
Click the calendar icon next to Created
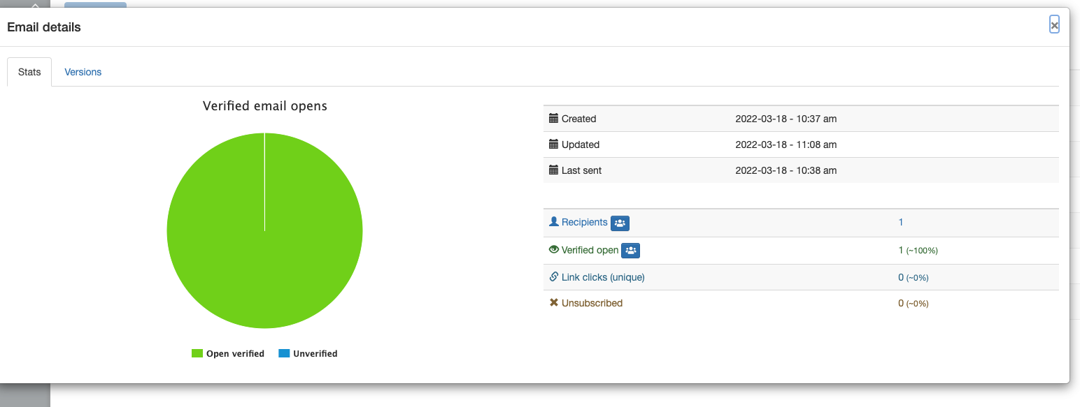click(x=554, y=119)
